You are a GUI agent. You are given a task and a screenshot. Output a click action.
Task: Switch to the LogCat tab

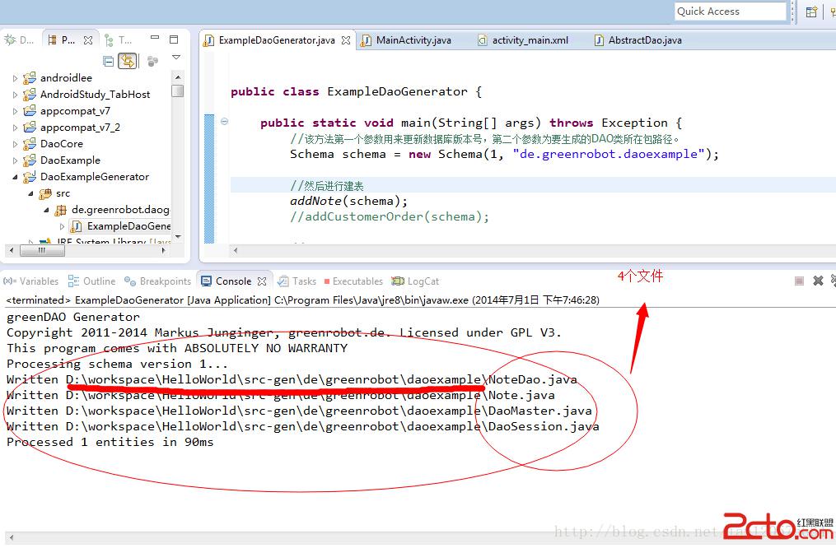point(415,281)
